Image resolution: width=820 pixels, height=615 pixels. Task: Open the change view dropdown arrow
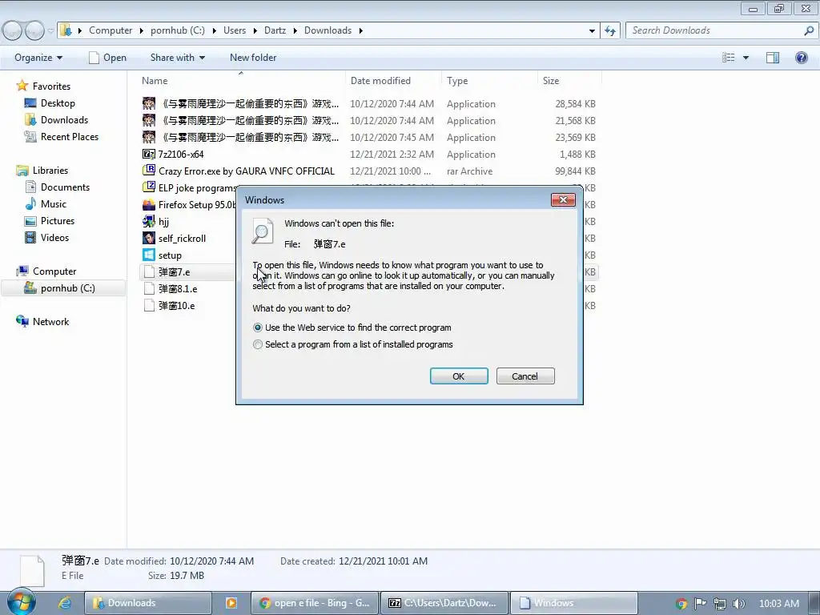coord(746,58)
